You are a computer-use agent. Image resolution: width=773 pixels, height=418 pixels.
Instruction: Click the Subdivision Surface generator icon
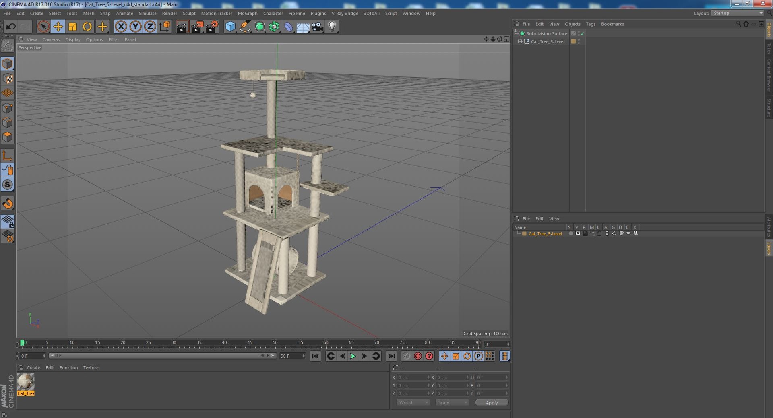260,27
